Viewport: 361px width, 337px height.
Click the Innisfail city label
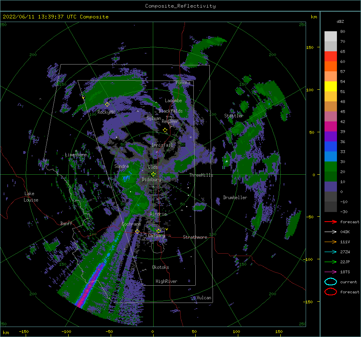[x=162, y=145]
